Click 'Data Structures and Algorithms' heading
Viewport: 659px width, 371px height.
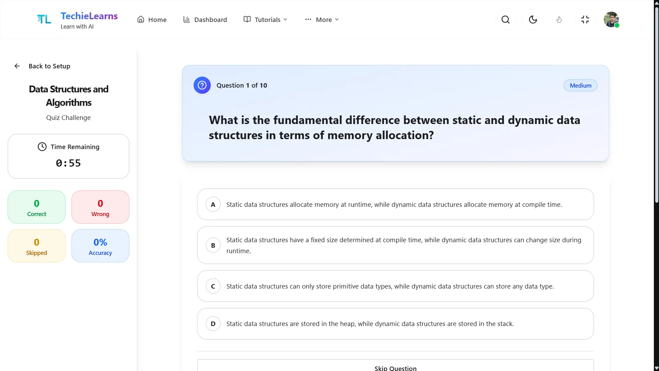point(69,96)
